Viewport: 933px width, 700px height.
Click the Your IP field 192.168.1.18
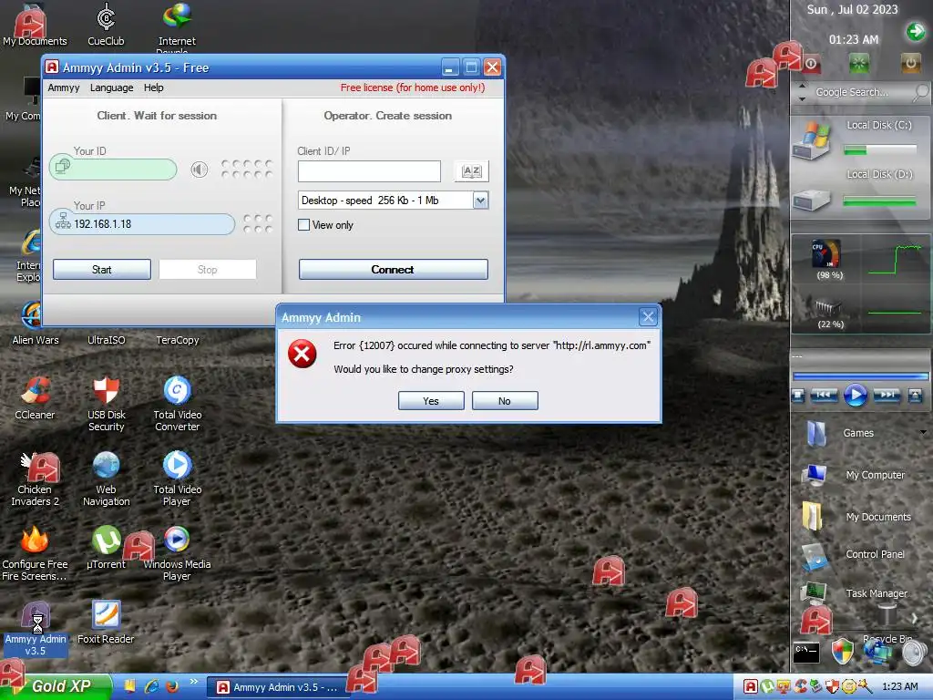142,224
